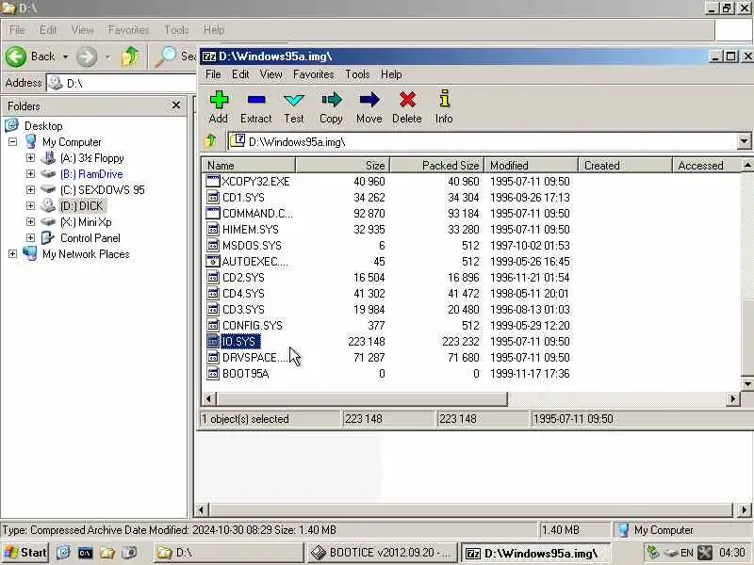
Task: Click the Explorer Back arrow button
Action: pyautogui.click(x=16, y=56)
